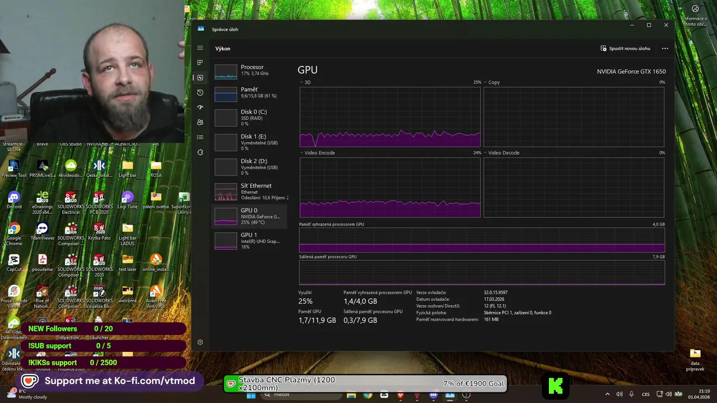Click the Video Encode usage graph
Viewport: 717px width, 403px height.
pyautogui.click(x=390, y=187)
